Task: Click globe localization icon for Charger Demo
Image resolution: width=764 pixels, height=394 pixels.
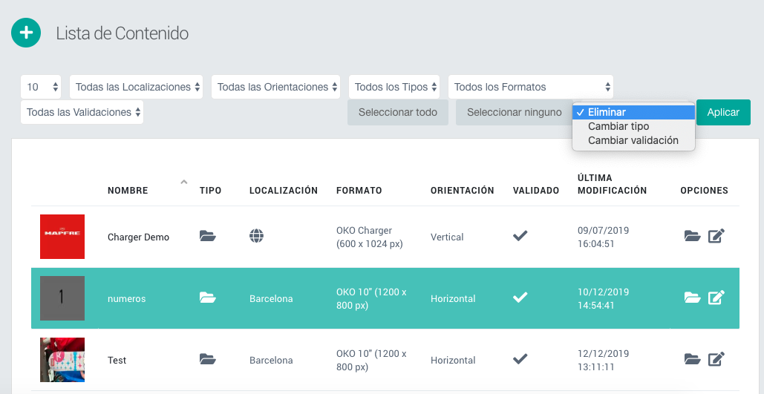Action: point(256,237)
